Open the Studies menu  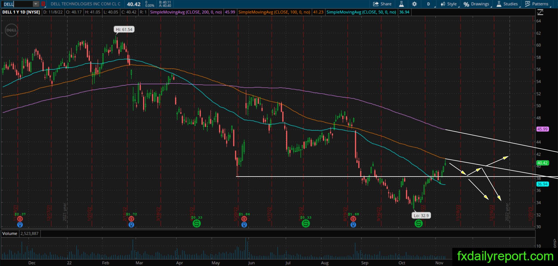[x=508, y=4]
